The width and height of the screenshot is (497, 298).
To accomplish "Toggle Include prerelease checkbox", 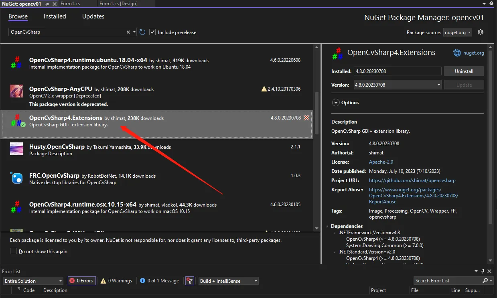I will (152, 32).
